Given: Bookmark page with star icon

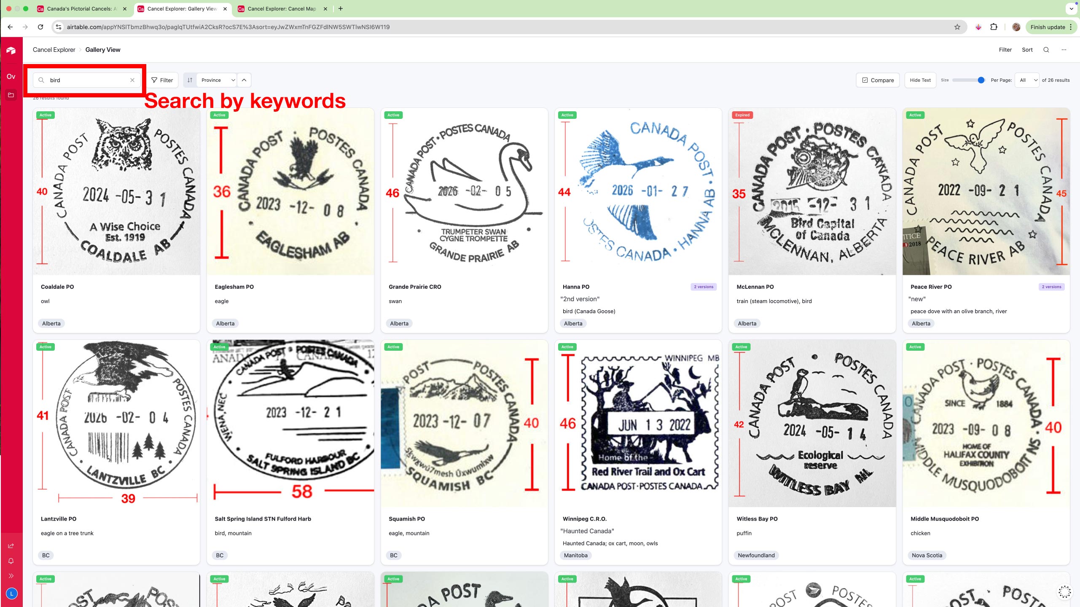Looking at the screenshot, I should click(x=957, y=27).
